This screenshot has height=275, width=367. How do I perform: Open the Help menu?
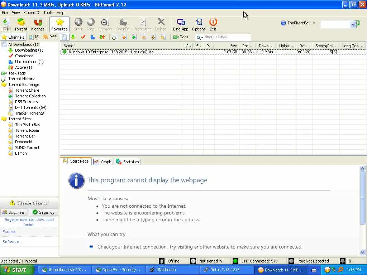[x=60, y=13]
